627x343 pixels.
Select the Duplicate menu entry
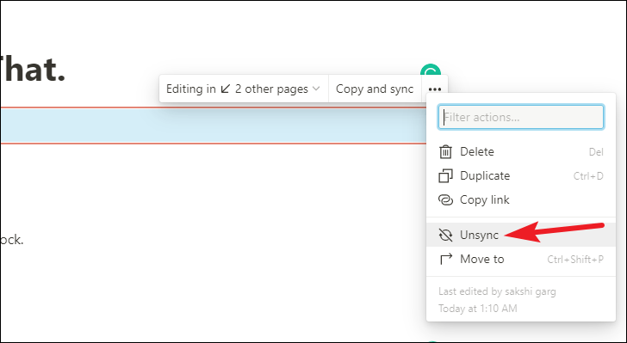coord(521,175)
